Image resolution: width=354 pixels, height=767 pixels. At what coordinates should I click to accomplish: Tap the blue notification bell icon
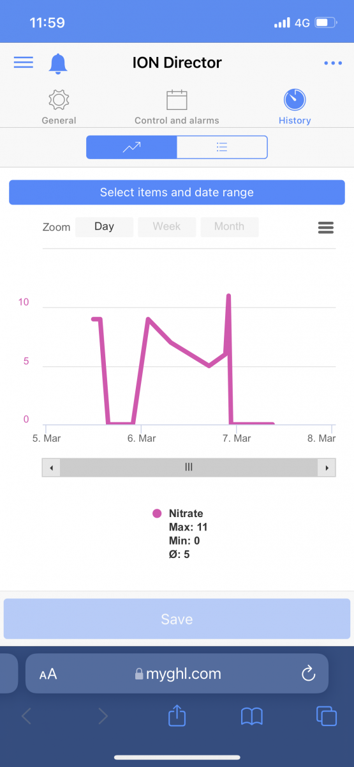[x=58, y=63]
